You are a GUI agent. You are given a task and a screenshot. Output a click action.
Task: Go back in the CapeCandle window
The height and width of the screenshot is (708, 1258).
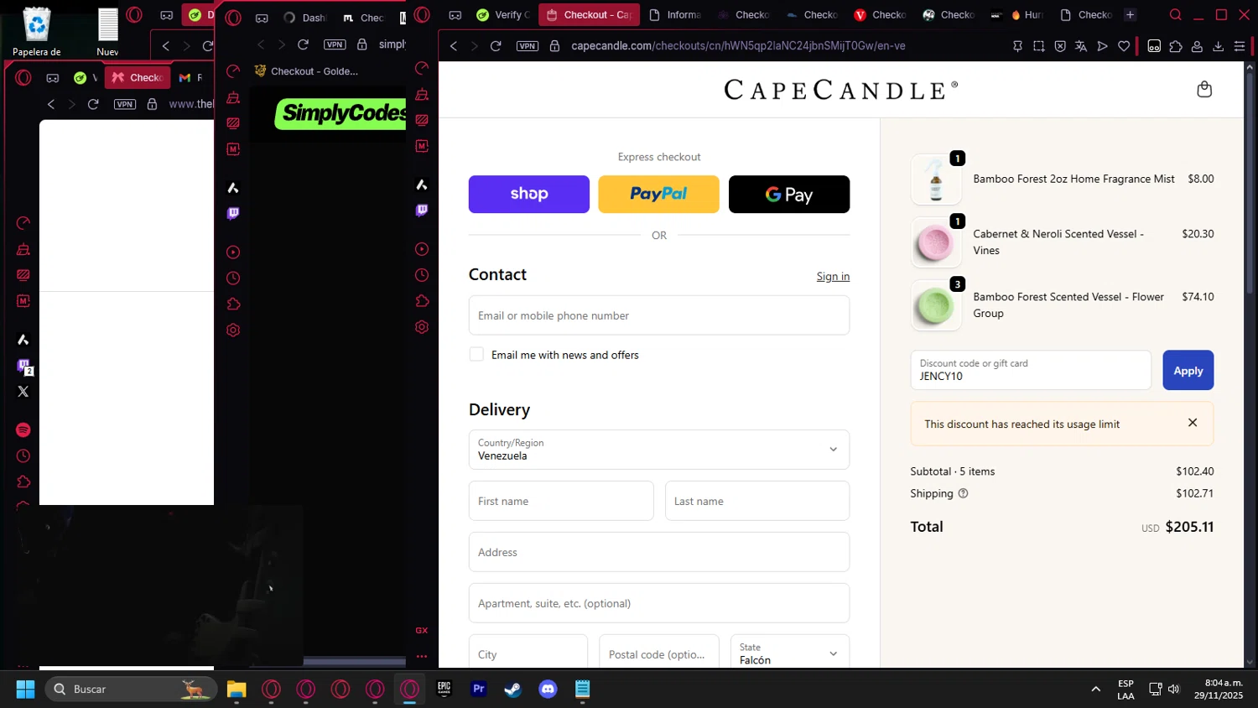[454, 46]
